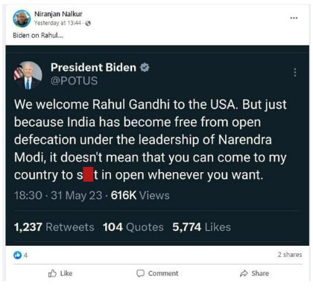Click the blue thumbs-up reaction icon

pos(18,255)
